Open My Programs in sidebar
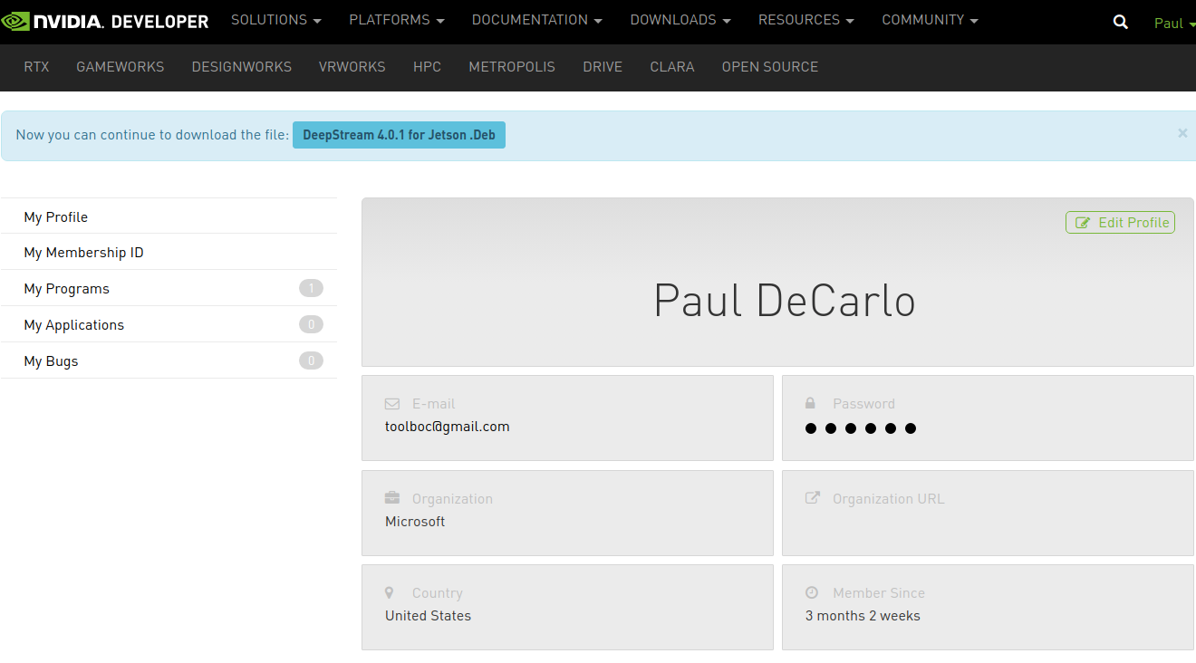Viewport: 1196px width, 663px height. point(169,288)
